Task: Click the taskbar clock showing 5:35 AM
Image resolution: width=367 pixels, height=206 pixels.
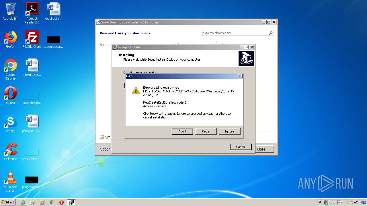Action: point(352,202)
